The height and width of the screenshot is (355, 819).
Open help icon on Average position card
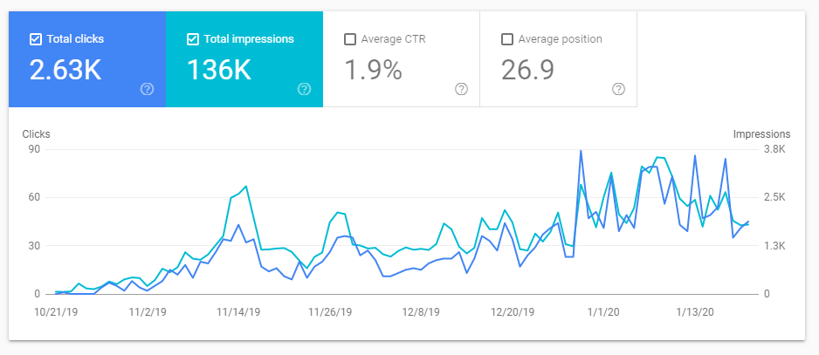(x=618, y=89)
